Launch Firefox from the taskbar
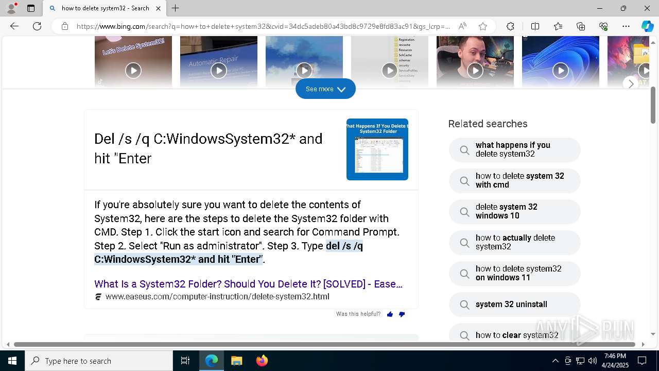The image size is (659, 371). (x=262, y=361)
